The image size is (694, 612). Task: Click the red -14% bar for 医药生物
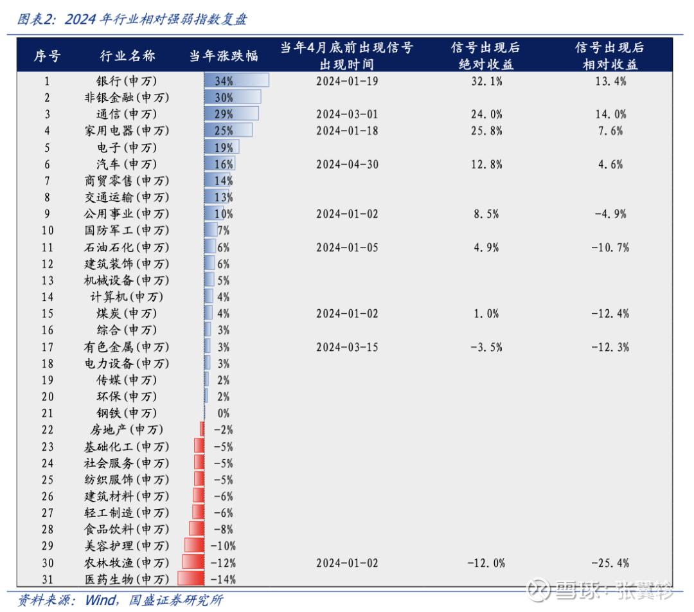click(x=191, y=579)
